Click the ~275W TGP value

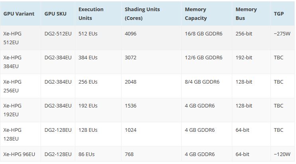tap(282, 34)
